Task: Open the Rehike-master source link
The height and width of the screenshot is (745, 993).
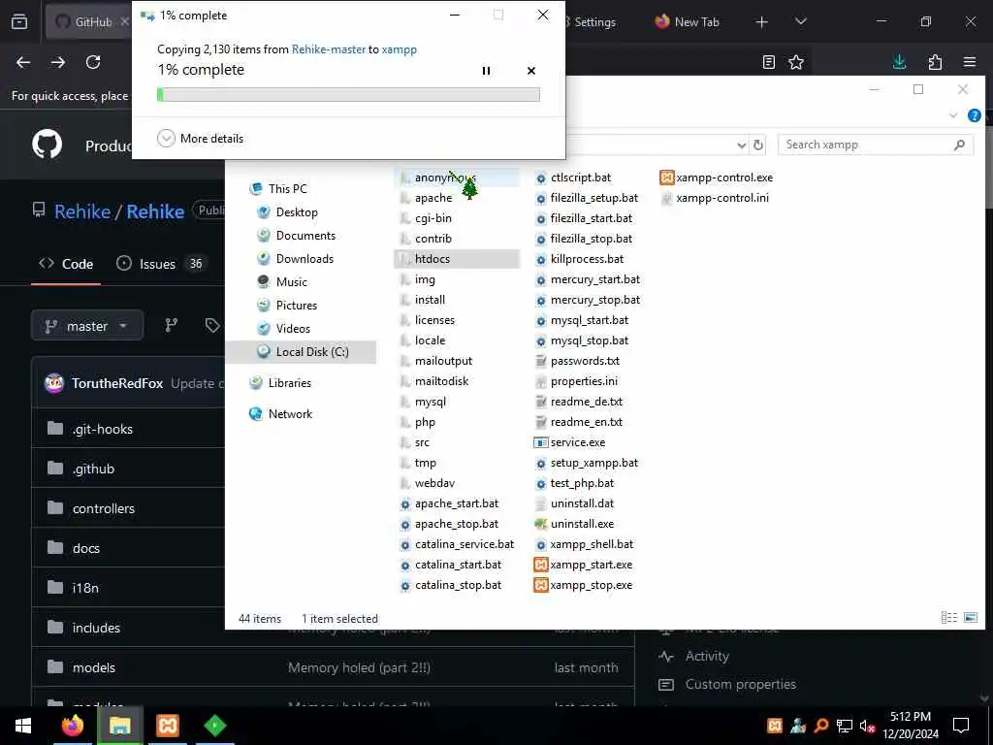Action: (x=329, y=49)
